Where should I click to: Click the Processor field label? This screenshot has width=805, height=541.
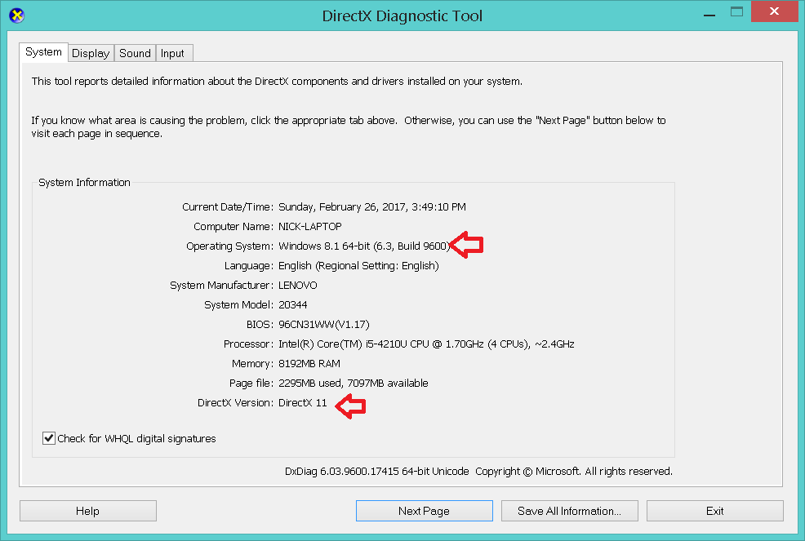point(248,344)
